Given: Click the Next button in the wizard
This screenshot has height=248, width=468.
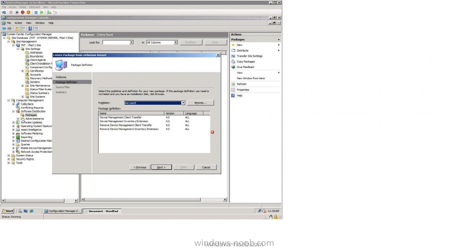Looking at the screenshot, I should click(161, 167).
